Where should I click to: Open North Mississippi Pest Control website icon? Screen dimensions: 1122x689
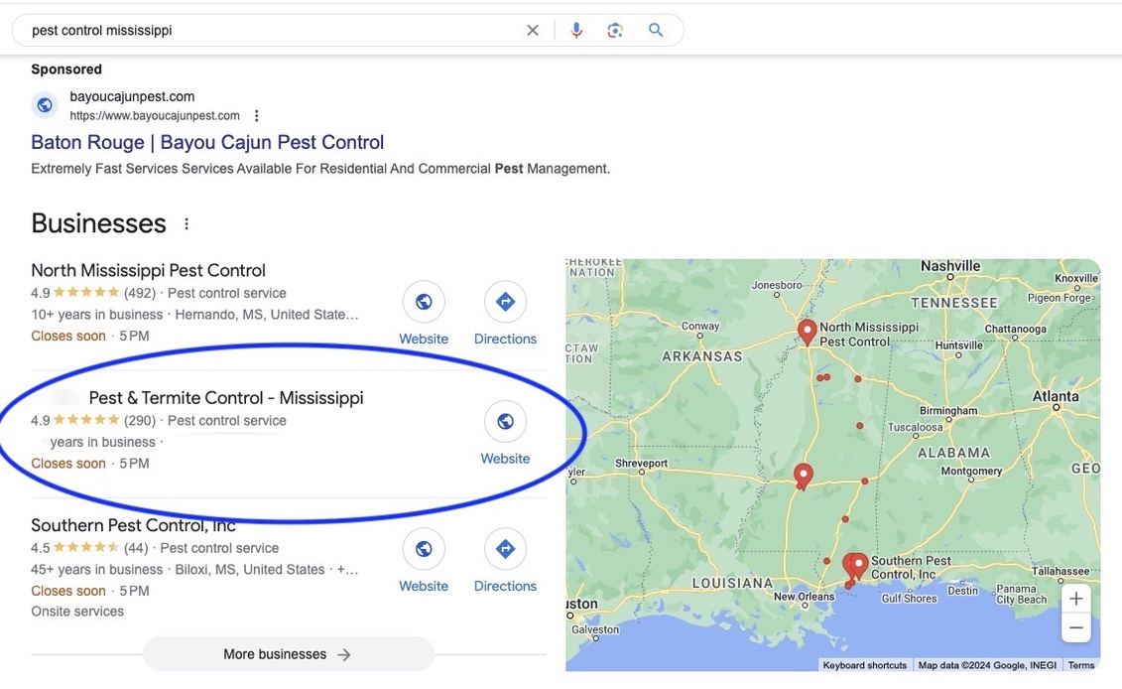point(424,303)
